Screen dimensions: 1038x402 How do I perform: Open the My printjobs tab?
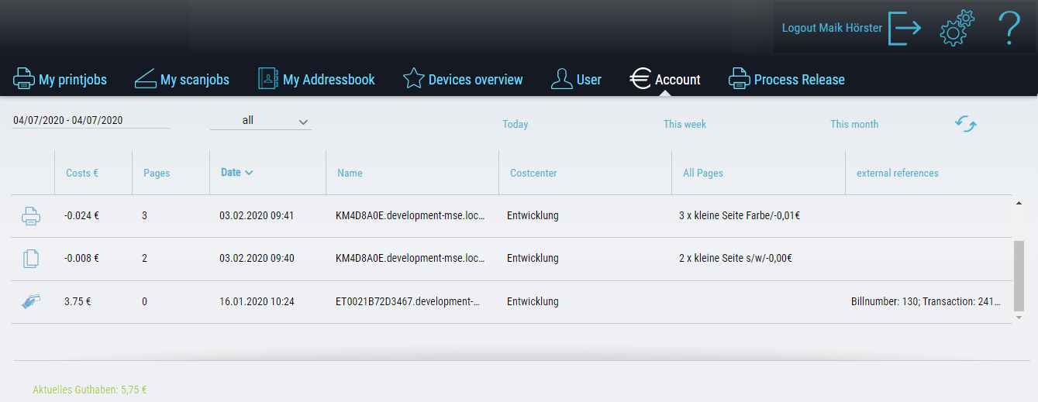pyautogui.click(x=60, y=80)
